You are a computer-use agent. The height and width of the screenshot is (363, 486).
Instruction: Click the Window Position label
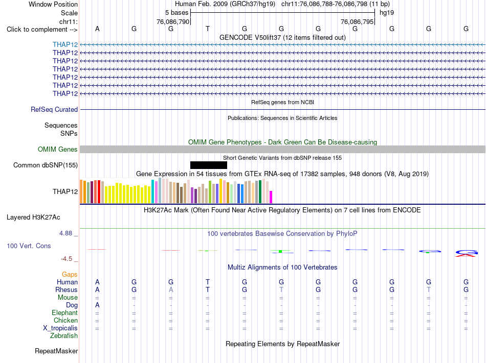(x=53, y=4)
